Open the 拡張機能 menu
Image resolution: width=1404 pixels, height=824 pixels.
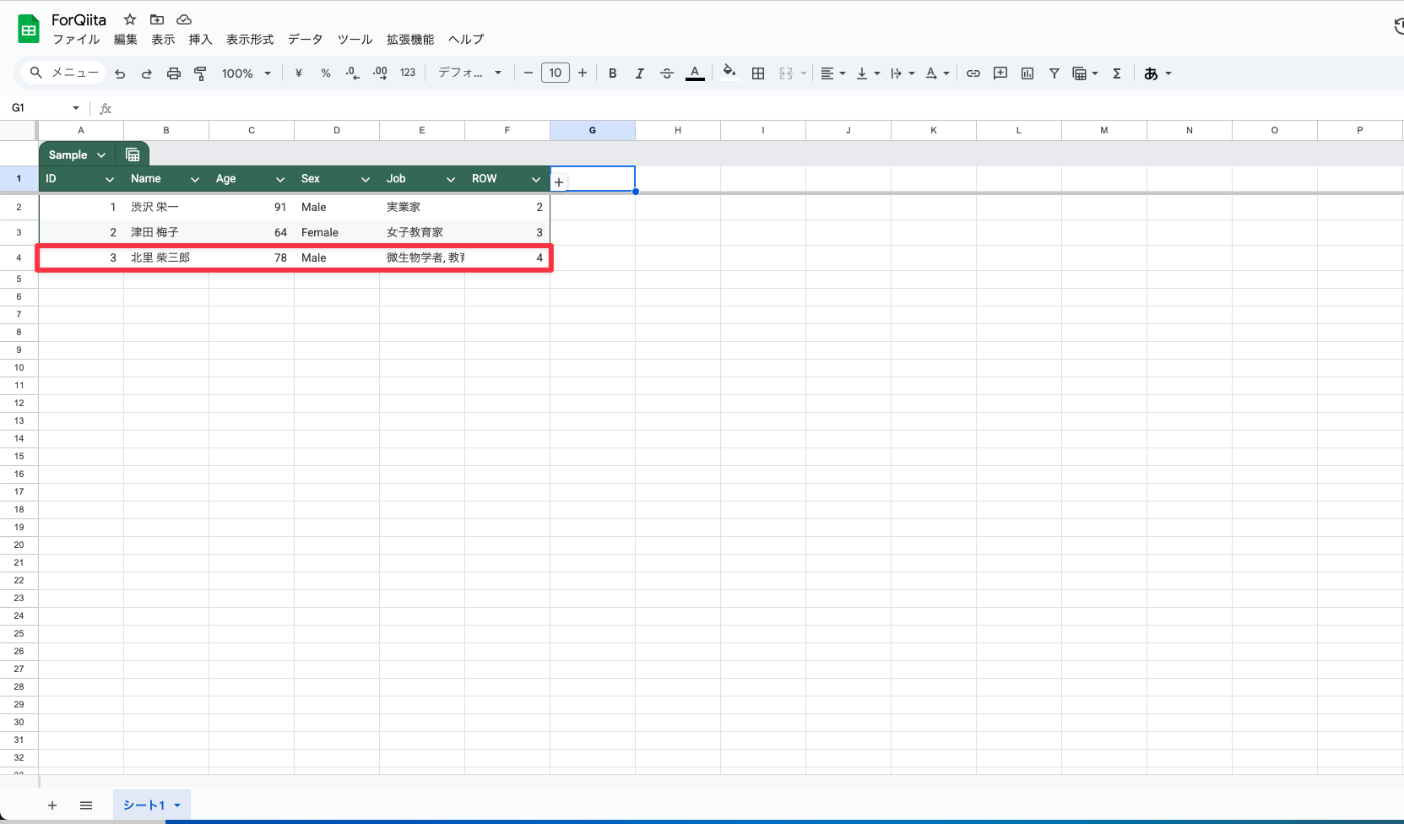click(410, 40)
